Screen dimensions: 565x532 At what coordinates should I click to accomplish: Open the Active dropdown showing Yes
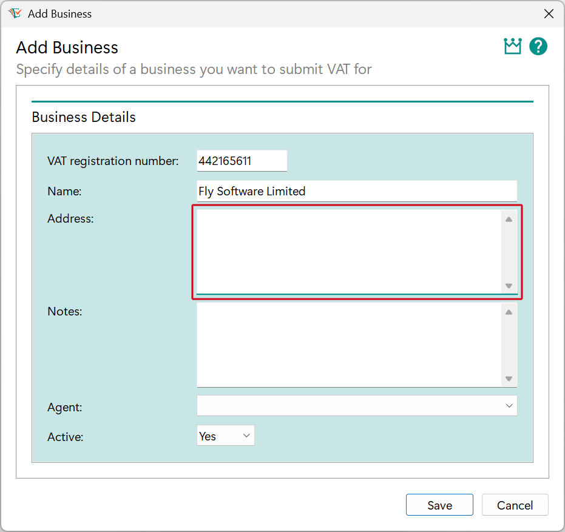point(225,435)
